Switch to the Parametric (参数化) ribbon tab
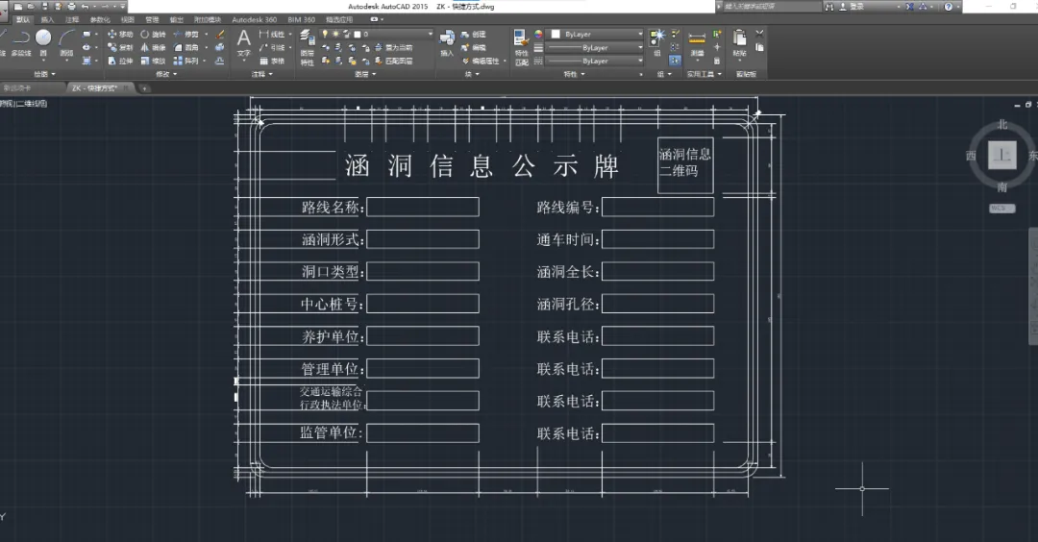The width and height of the screenshot is (1038, 542). [101, 20]
